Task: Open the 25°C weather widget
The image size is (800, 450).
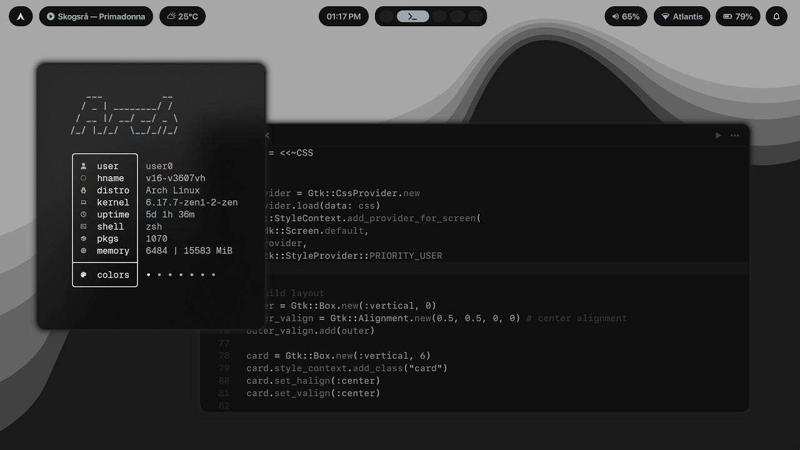Action: coord(182,16)
